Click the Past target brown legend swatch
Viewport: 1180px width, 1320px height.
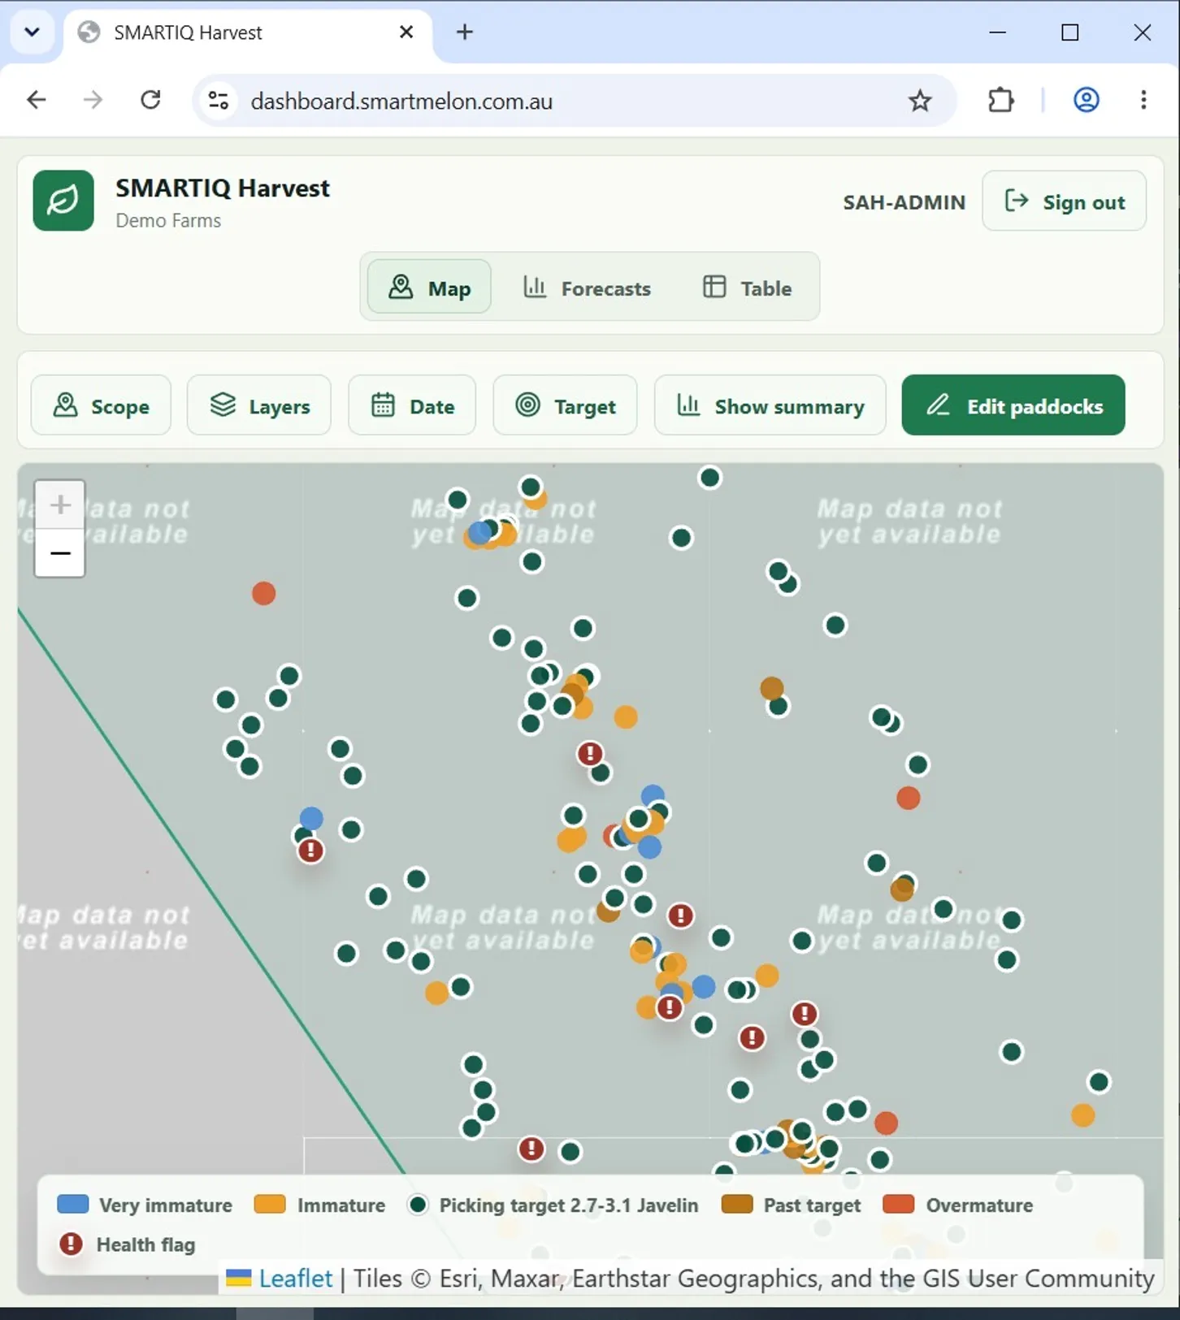point(737,1204)
